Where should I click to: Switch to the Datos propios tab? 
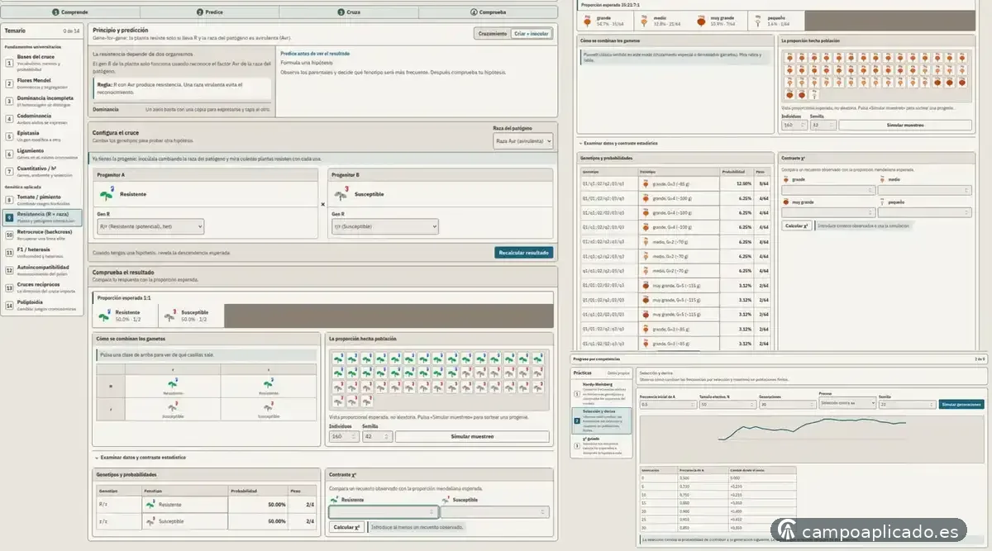pos(618,373)
